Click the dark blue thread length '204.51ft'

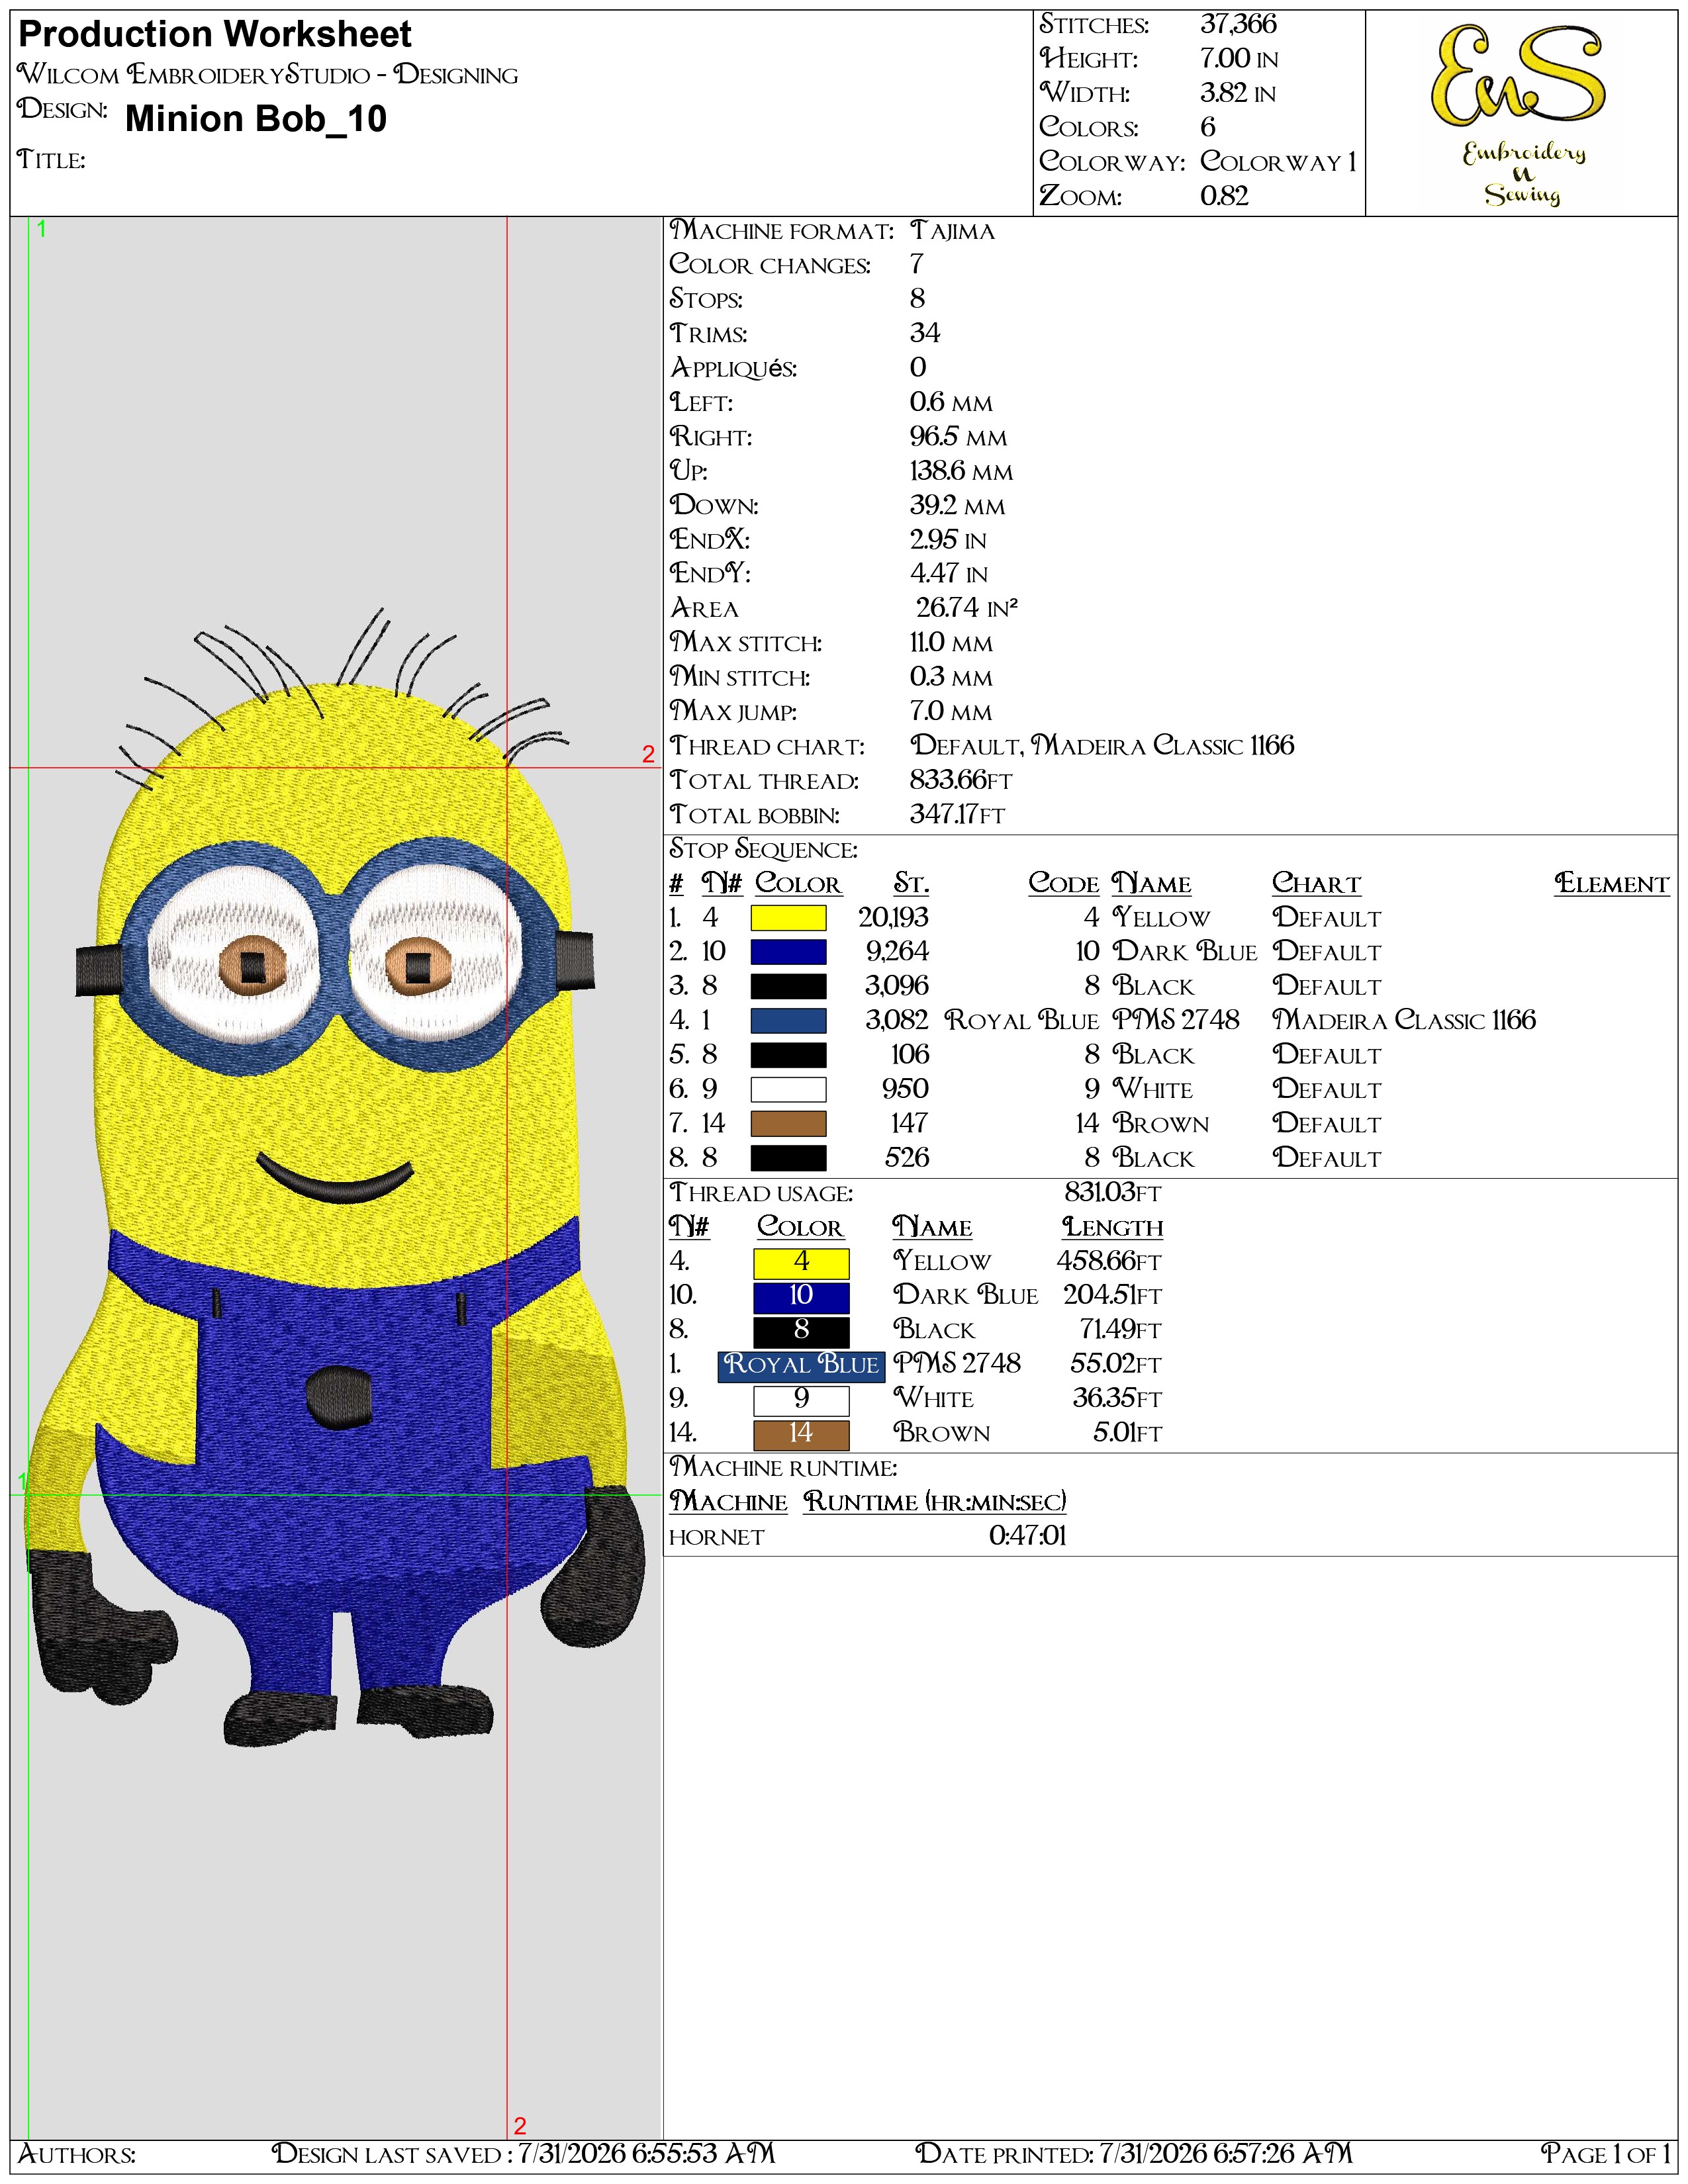click(1113, 1296)
